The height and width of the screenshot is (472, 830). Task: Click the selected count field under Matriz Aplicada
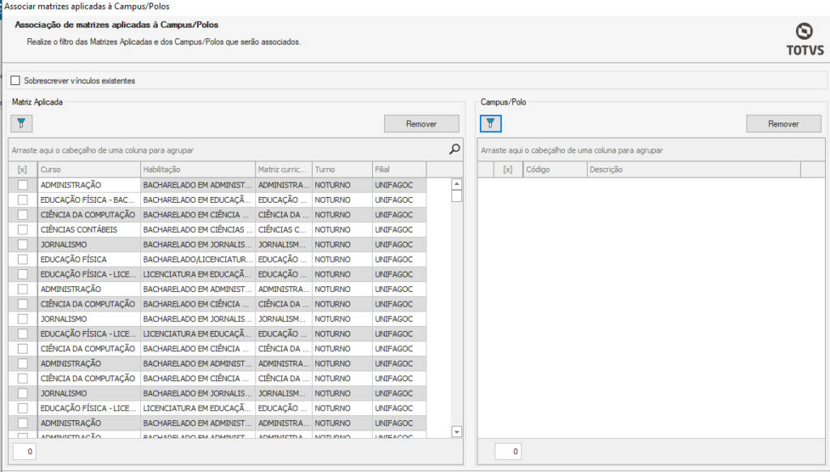(24, 451)
